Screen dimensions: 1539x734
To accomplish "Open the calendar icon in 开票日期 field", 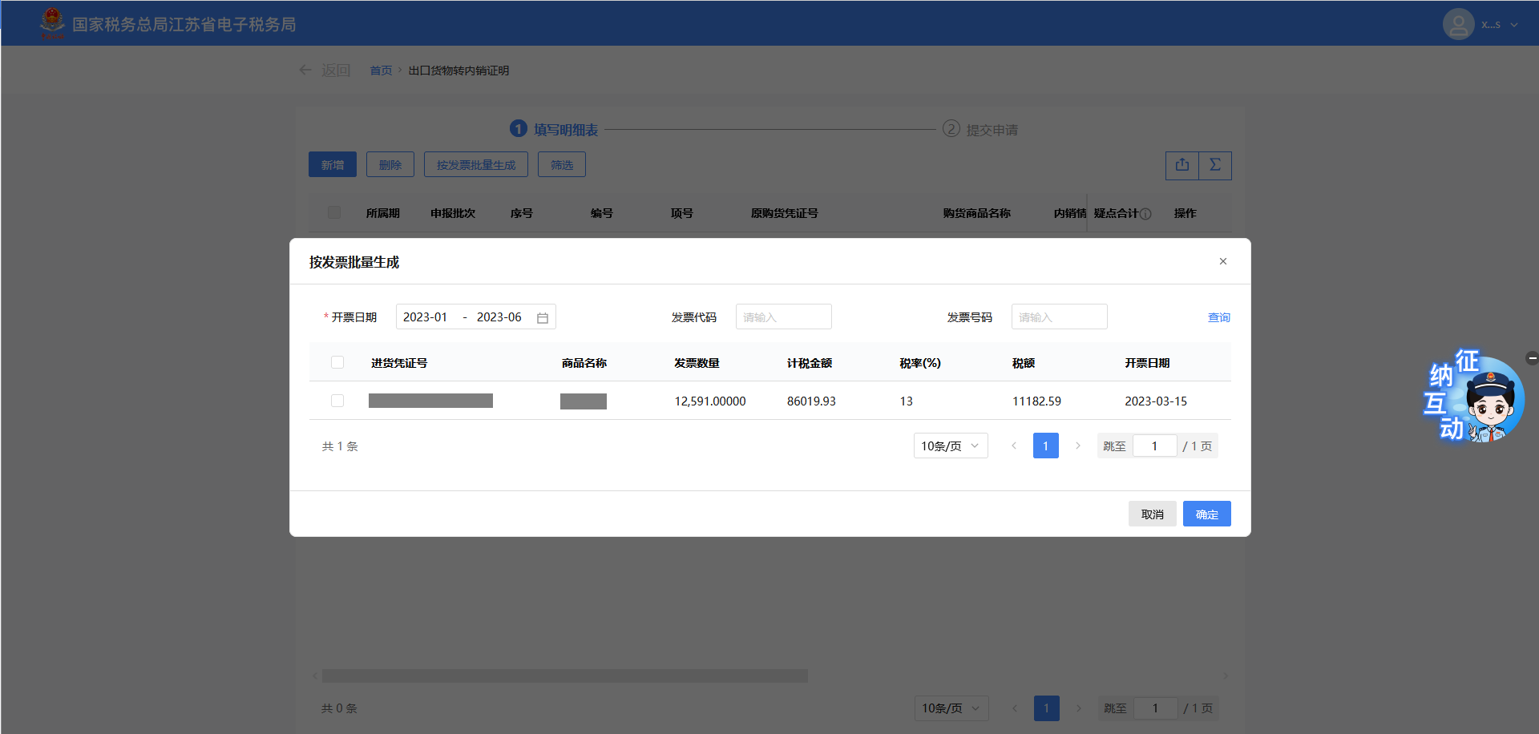I will point(543,317).
